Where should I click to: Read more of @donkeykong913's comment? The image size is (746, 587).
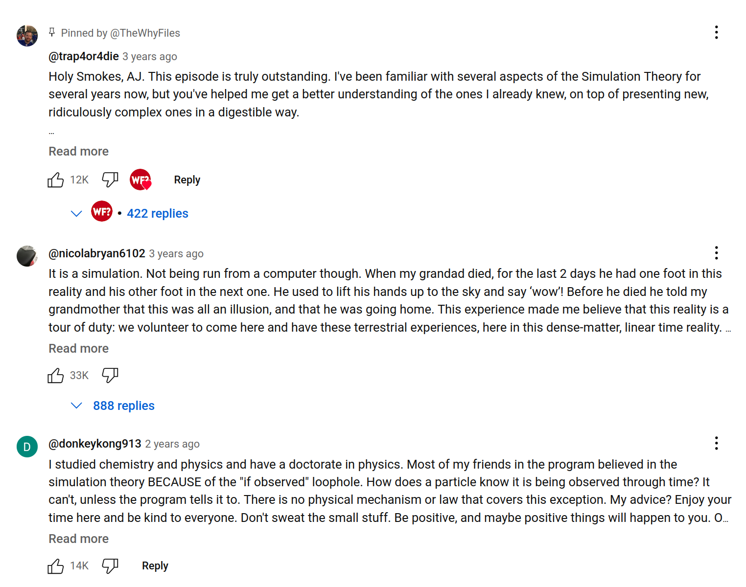tap(78, 539)
